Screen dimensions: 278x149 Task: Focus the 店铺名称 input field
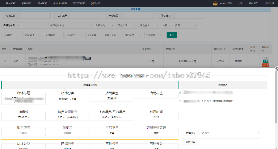tap(35, 16)
